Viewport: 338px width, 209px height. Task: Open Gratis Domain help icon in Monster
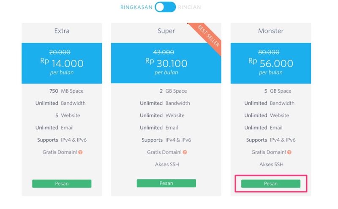click(289, 152)
